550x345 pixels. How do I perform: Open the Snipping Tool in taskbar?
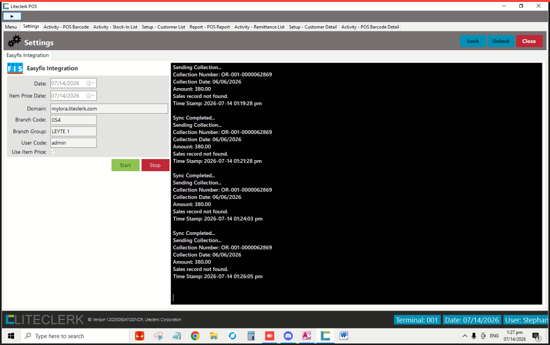tap(158, 336)
